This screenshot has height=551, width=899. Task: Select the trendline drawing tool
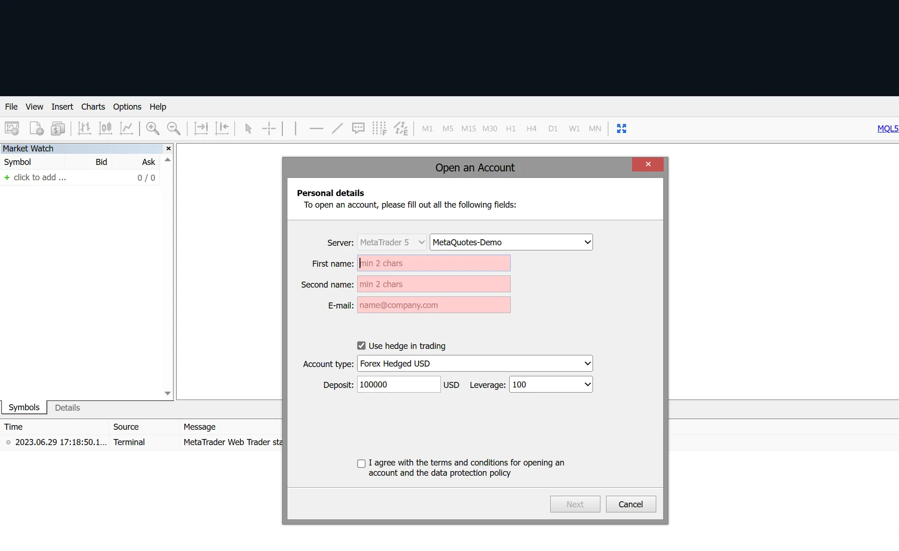(x=337, y=128)
